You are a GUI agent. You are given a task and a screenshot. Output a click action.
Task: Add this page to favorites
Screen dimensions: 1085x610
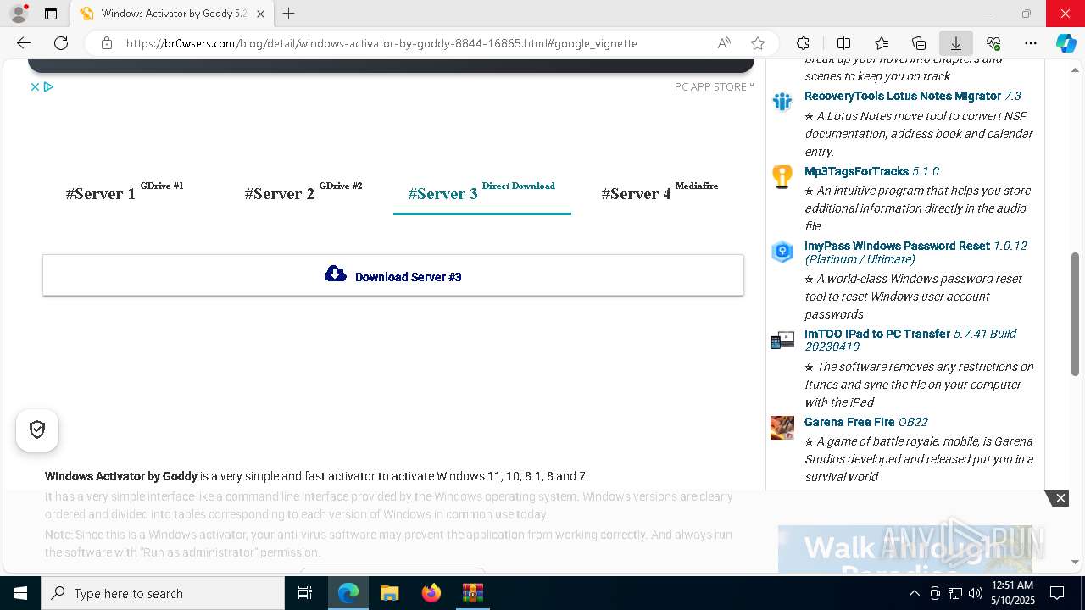tap(758, 43)
